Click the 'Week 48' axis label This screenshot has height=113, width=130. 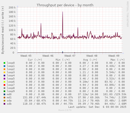tap(92, 56)
